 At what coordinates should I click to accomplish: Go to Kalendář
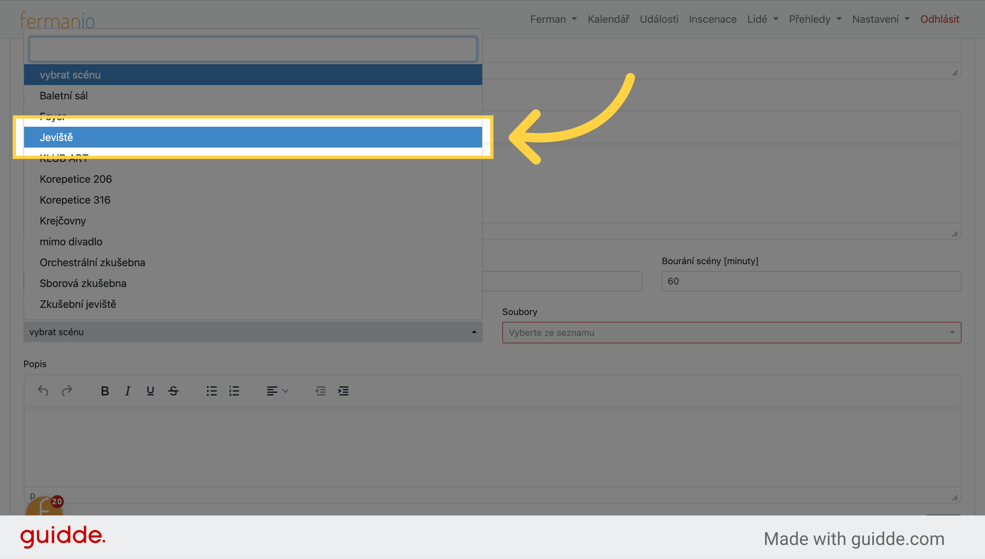click(x=608, y=19)
